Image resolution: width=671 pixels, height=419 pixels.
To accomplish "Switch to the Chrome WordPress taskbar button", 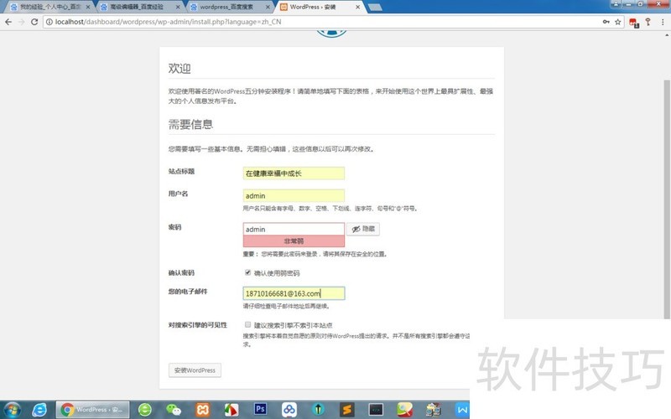I will (x=92, y=410).
